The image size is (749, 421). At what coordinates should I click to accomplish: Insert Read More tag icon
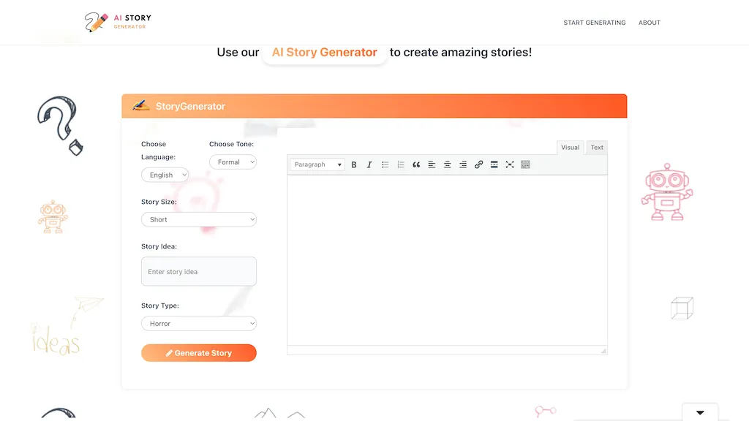tap(494, 164)
